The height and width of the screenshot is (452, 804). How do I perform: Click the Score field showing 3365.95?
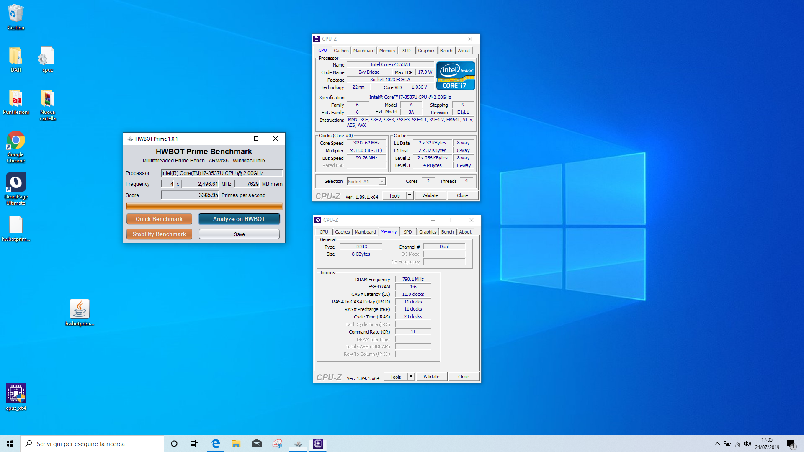(190, 195)
